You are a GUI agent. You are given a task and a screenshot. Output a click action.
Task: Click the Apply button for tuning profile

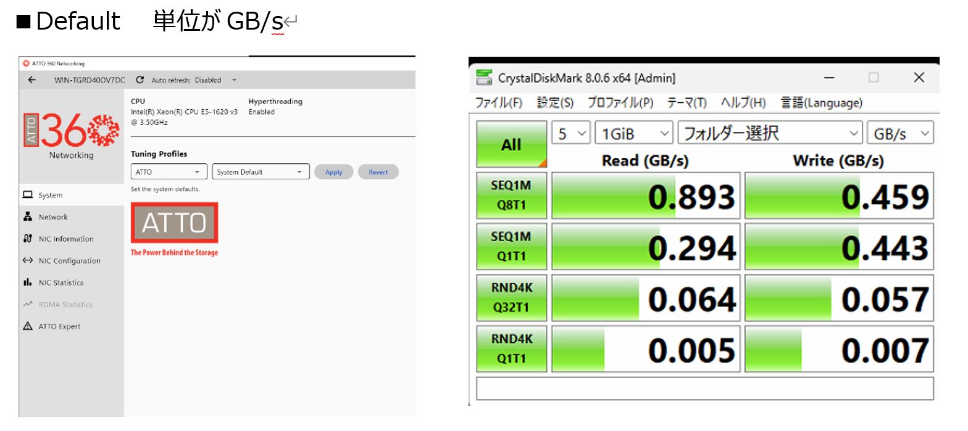(x=333, y=172)
